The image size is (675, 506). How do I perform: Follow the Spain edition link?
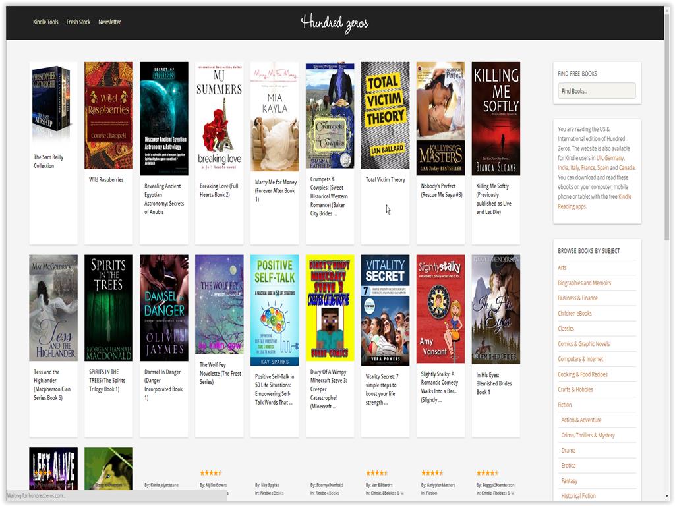tap(602, 168)
